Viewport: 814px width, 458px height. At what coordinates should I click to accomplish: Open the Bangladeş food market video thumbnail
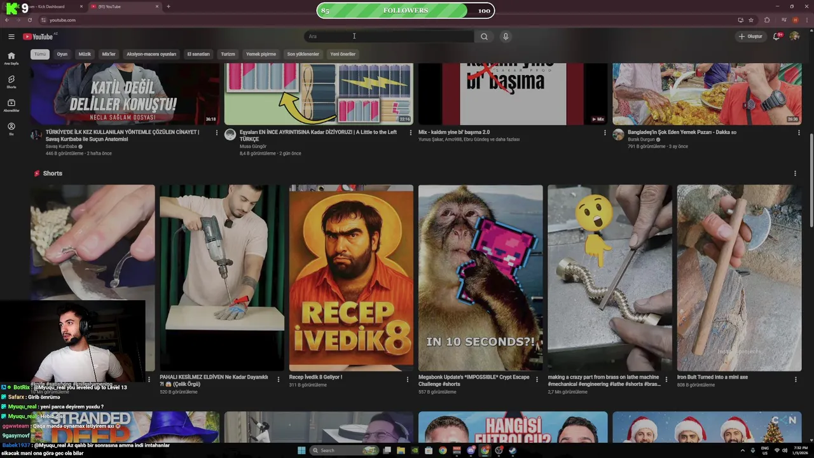[707, 94]
